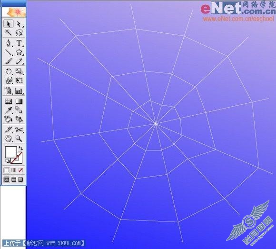Viewport: 276px width, 249px height.
Task: Select the Direct Selection tool
Action: pyautogui.click(x=19, y=24)
